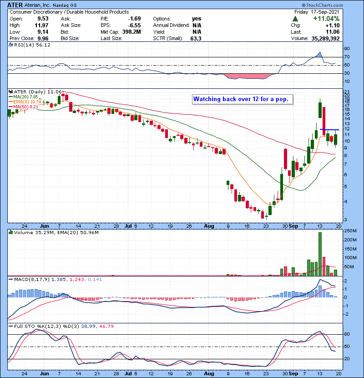Screen dimensions: 364x378
Task: Click the Chg value +1.10
Action: click(333, 26)
